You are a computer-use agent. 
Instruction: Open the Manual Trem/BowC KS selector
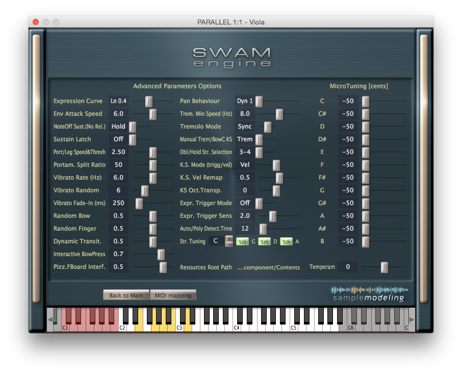246,139
